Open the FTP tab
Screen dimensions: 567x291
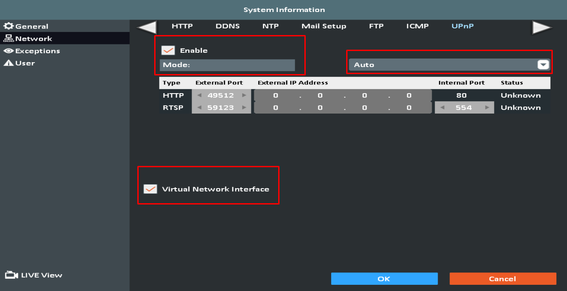point(376,26)
